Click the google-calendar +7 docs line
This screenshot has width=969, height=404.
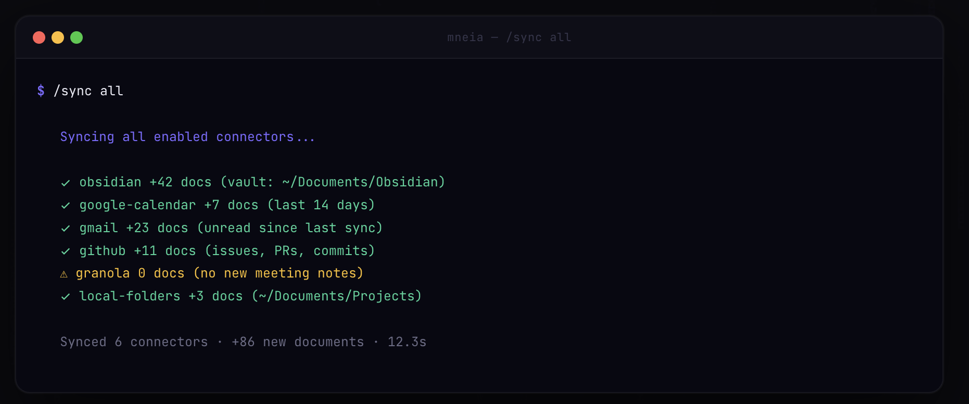227,205
